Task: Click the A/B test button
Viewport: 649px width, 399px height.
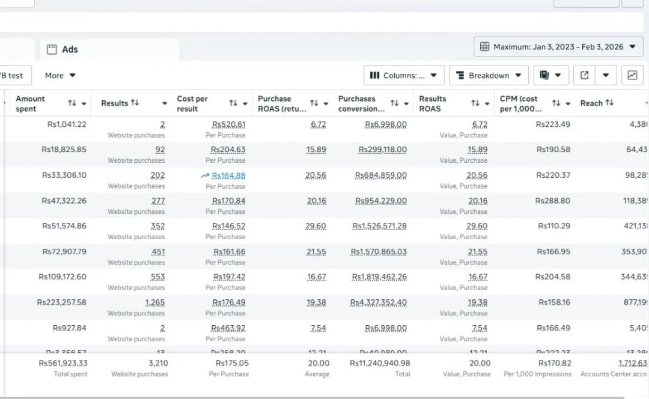Action: [x=12, y=76]
